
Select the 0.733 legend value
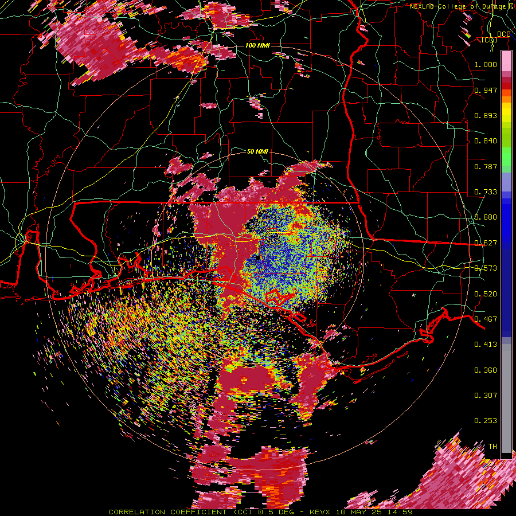(x=486, y=191)
